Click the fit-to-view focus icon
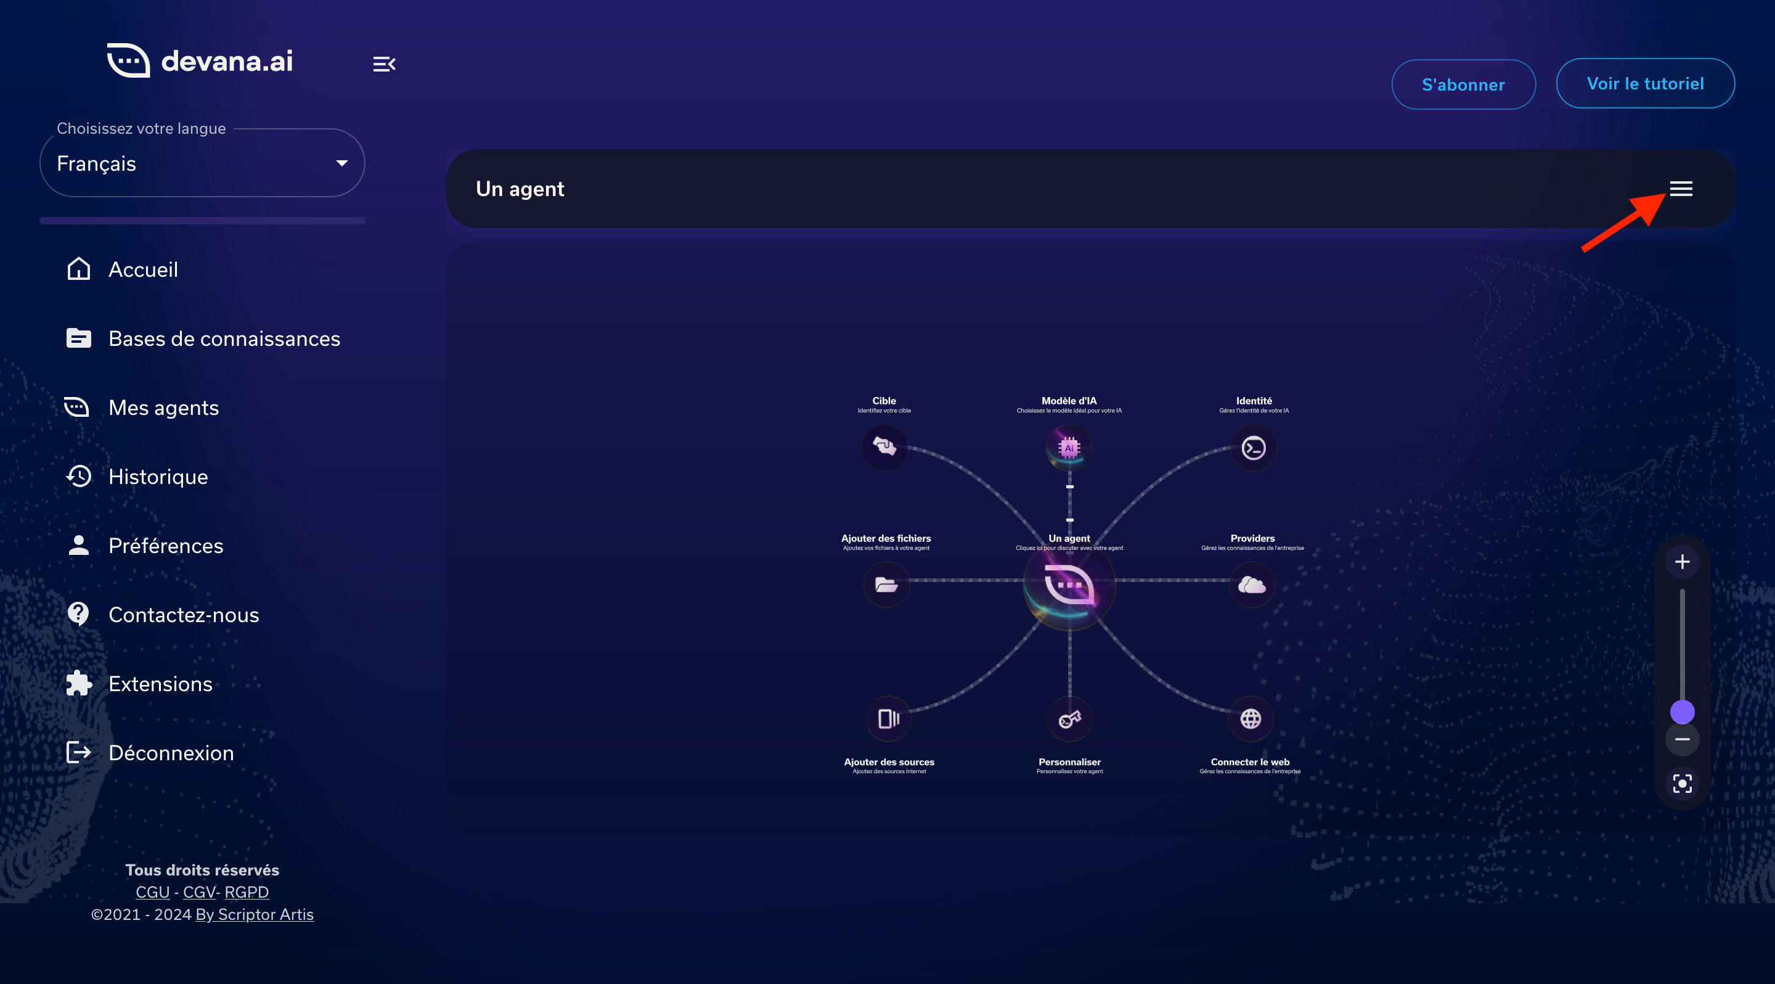The image size is (1775, 984). click(x=1682, y=784)
